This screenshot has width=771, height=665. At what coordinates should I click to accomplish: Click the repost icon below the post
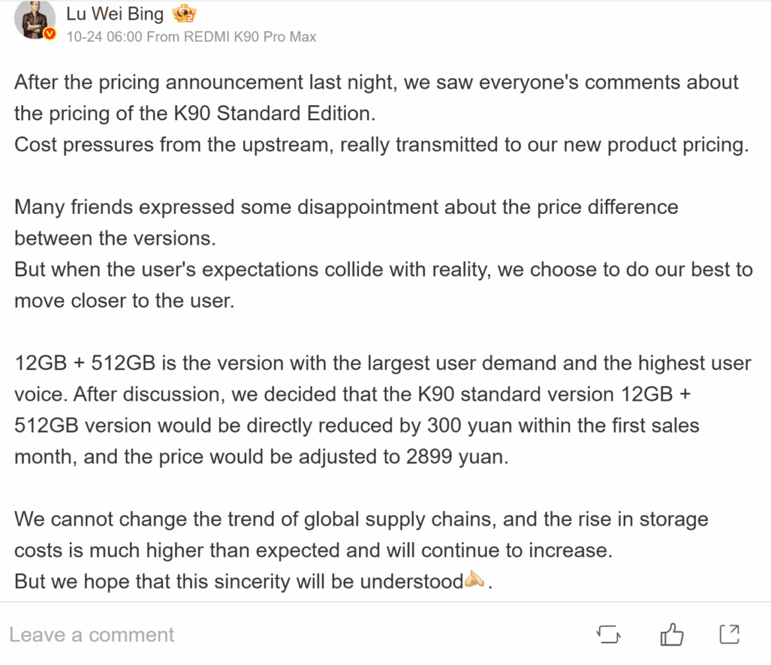pos(608,635)
